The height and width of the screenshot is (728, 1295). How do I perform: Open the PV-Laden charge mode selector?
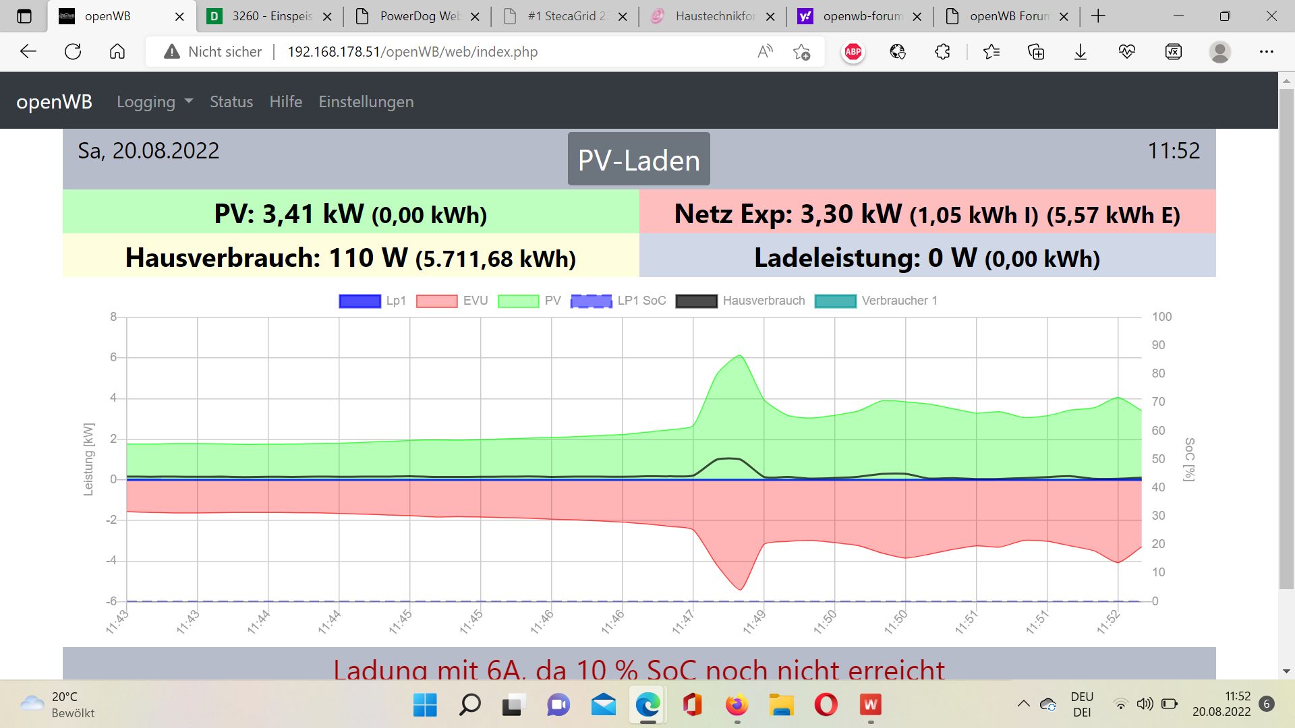(638, 160)
